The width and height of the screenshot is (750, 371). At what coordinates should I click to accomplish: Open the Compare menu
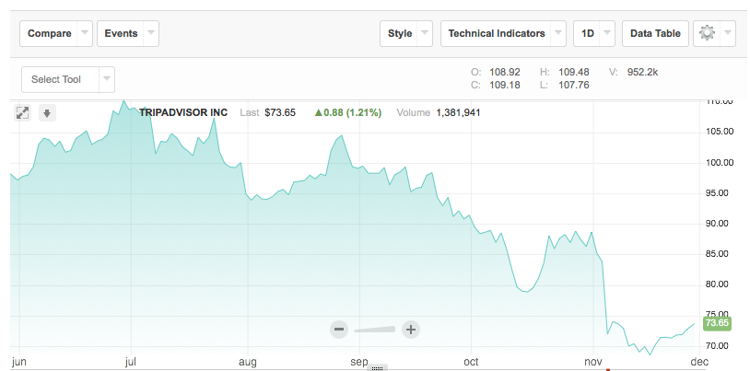[50, 33]
